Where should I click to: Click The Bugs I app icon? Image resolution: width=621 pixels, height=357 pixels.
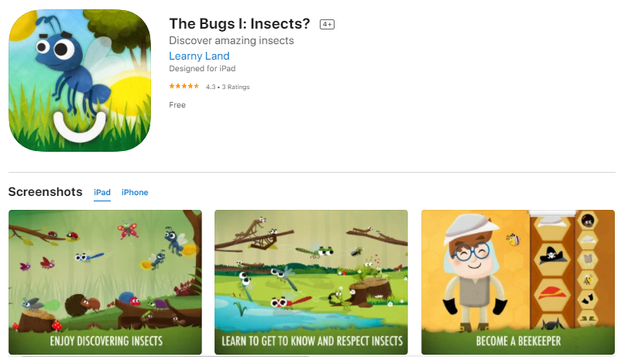(x=80, y=81)
